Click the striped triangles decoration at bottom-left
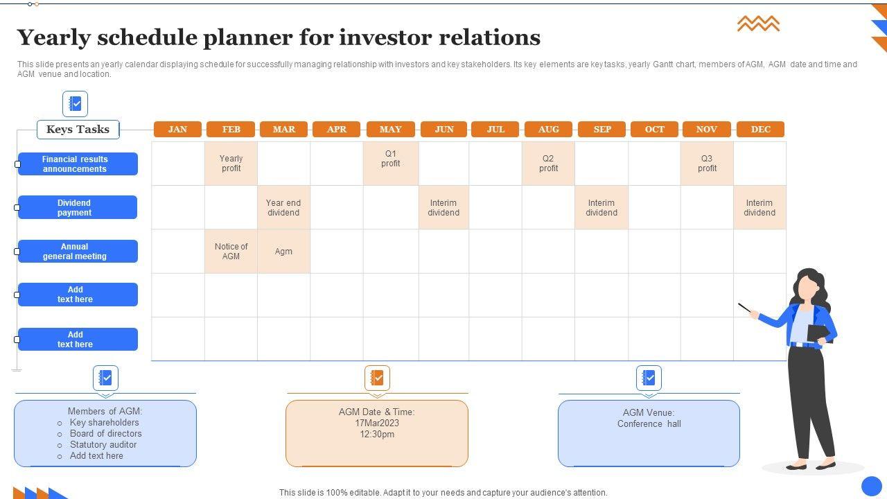The height and width of the screenshot is (499, 887). tap(39, 492)
